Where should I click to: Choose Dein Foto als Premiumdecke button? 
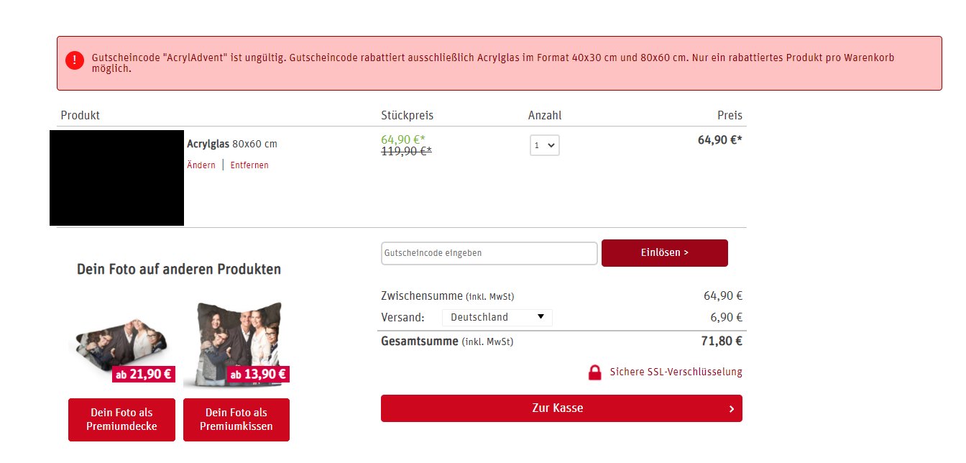(121, 420)
